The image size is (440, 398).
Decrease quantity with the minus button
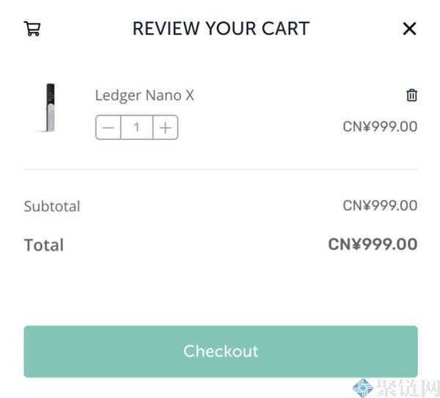109,128
